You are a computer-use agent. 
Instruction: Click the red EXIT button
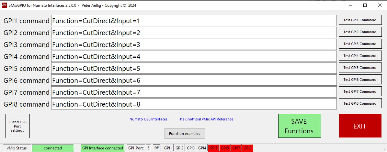pyautogui.click(x=360, y=126)
